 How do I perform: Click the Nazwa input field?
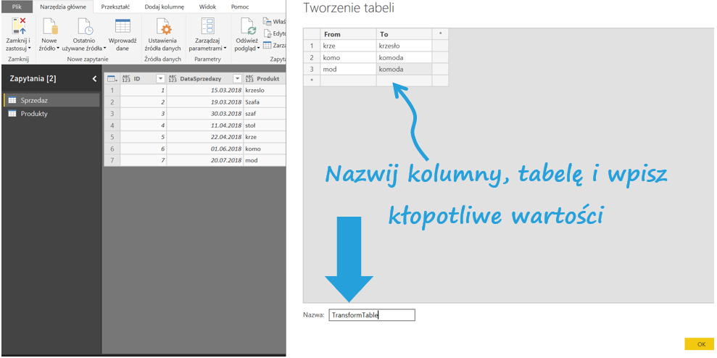coord(371,315)
